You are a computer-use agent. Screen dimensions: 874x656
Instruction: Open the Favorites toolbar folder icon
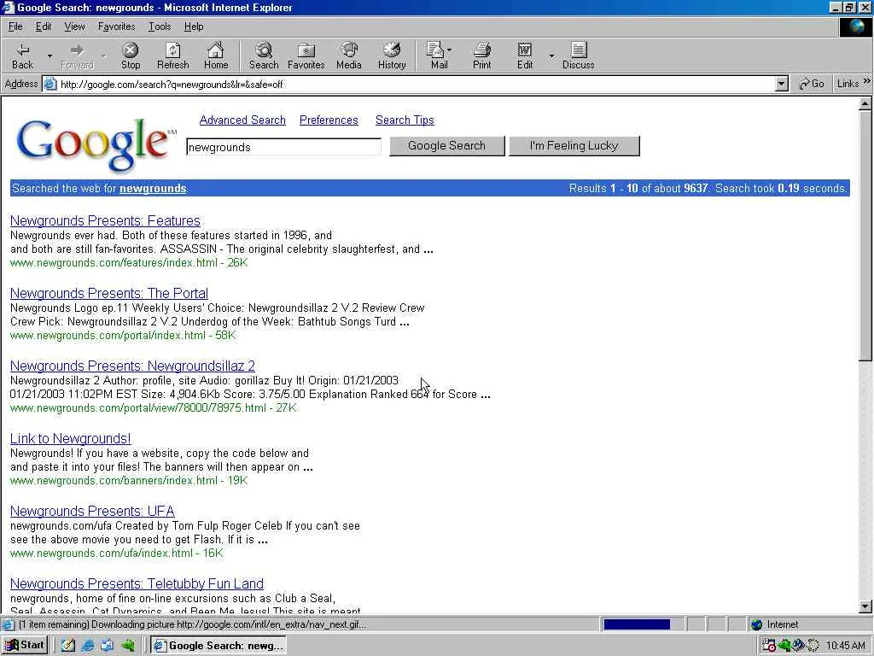point(306,56)
